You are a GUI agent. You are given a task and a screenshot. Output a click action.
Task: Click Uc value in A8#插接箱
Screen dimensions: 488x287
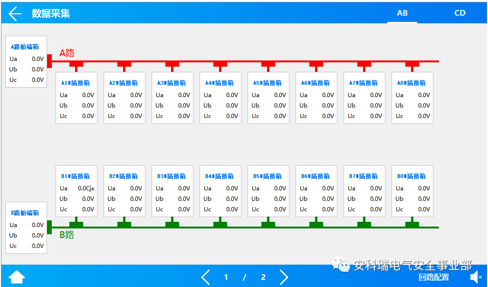tap(424, 116)
